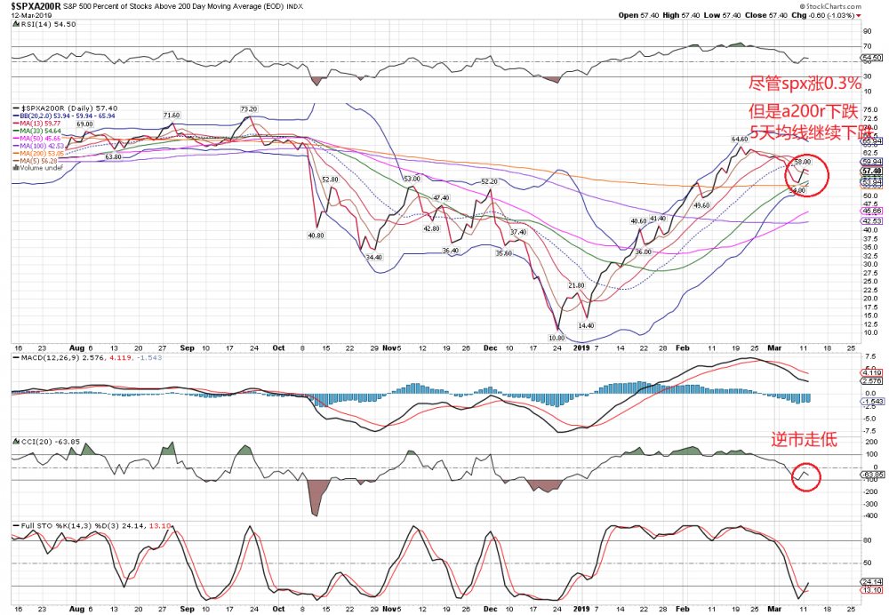Viewport: 889px width, 615px height.
Task: Select the MA(50) 45.66 legend entry
Action: tap(36, 139)
